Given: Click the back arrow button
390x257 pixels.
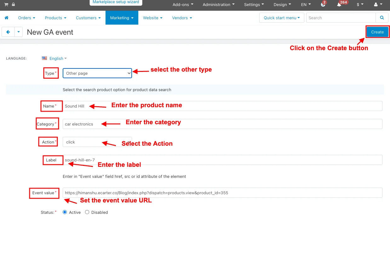Looking at the screenshot, I should tap(8, 32).
